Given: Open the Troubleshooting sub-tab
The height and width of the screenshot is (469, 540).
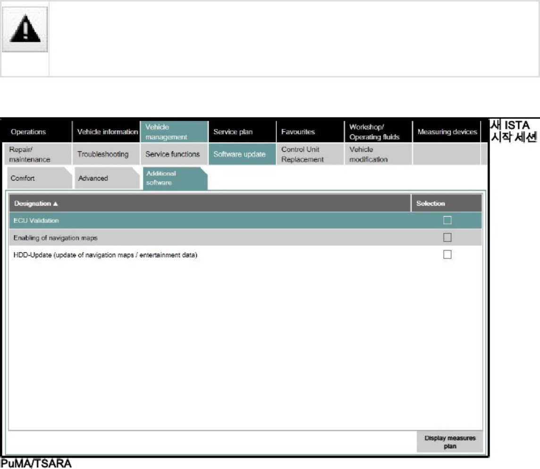Looking at the screenshot, I should (x=106, y=154).
